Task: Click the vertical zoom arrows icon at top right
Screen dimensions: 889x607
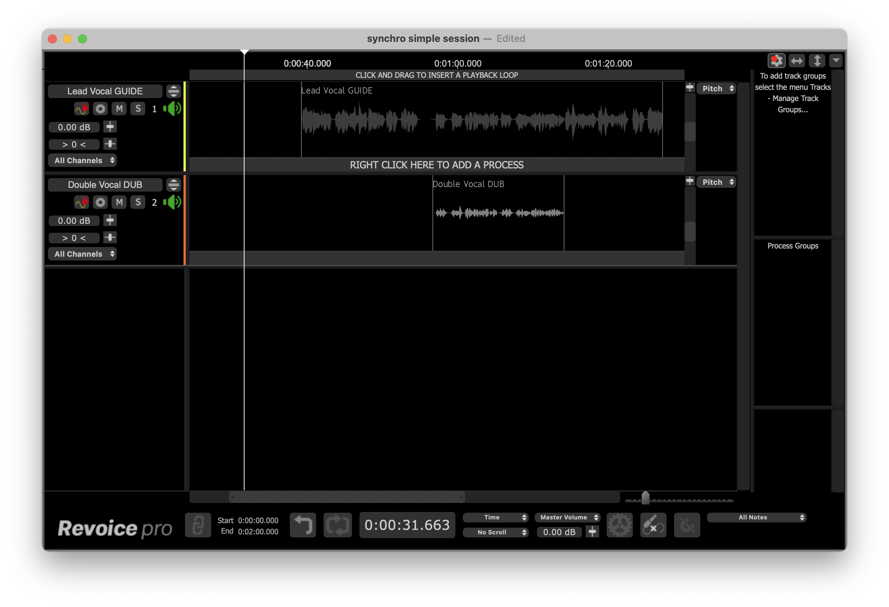Action: pyautogui.click(x=817, y=61)
